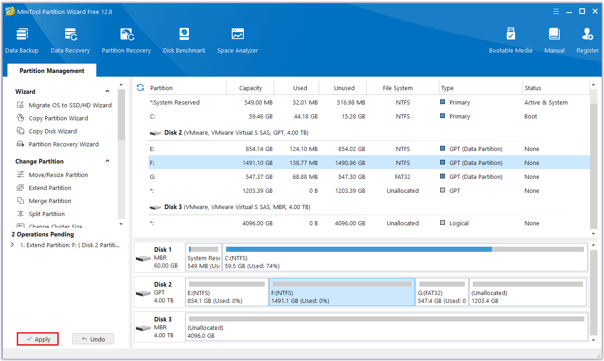Launch Migrate OS to SSD/HD Wizard

click(64, 105)
